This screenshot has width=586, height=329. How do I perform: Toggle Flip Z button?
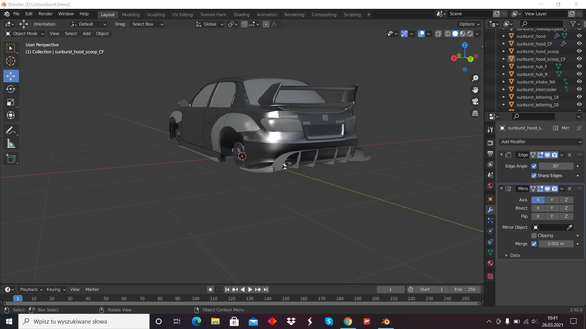566,216
